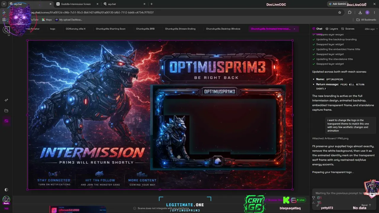Open the Basic account avatar in sidebar

tap(6, 200)
